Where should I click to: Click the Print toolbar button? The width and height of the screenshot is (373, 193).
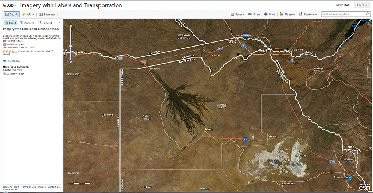tap(270, 14)
